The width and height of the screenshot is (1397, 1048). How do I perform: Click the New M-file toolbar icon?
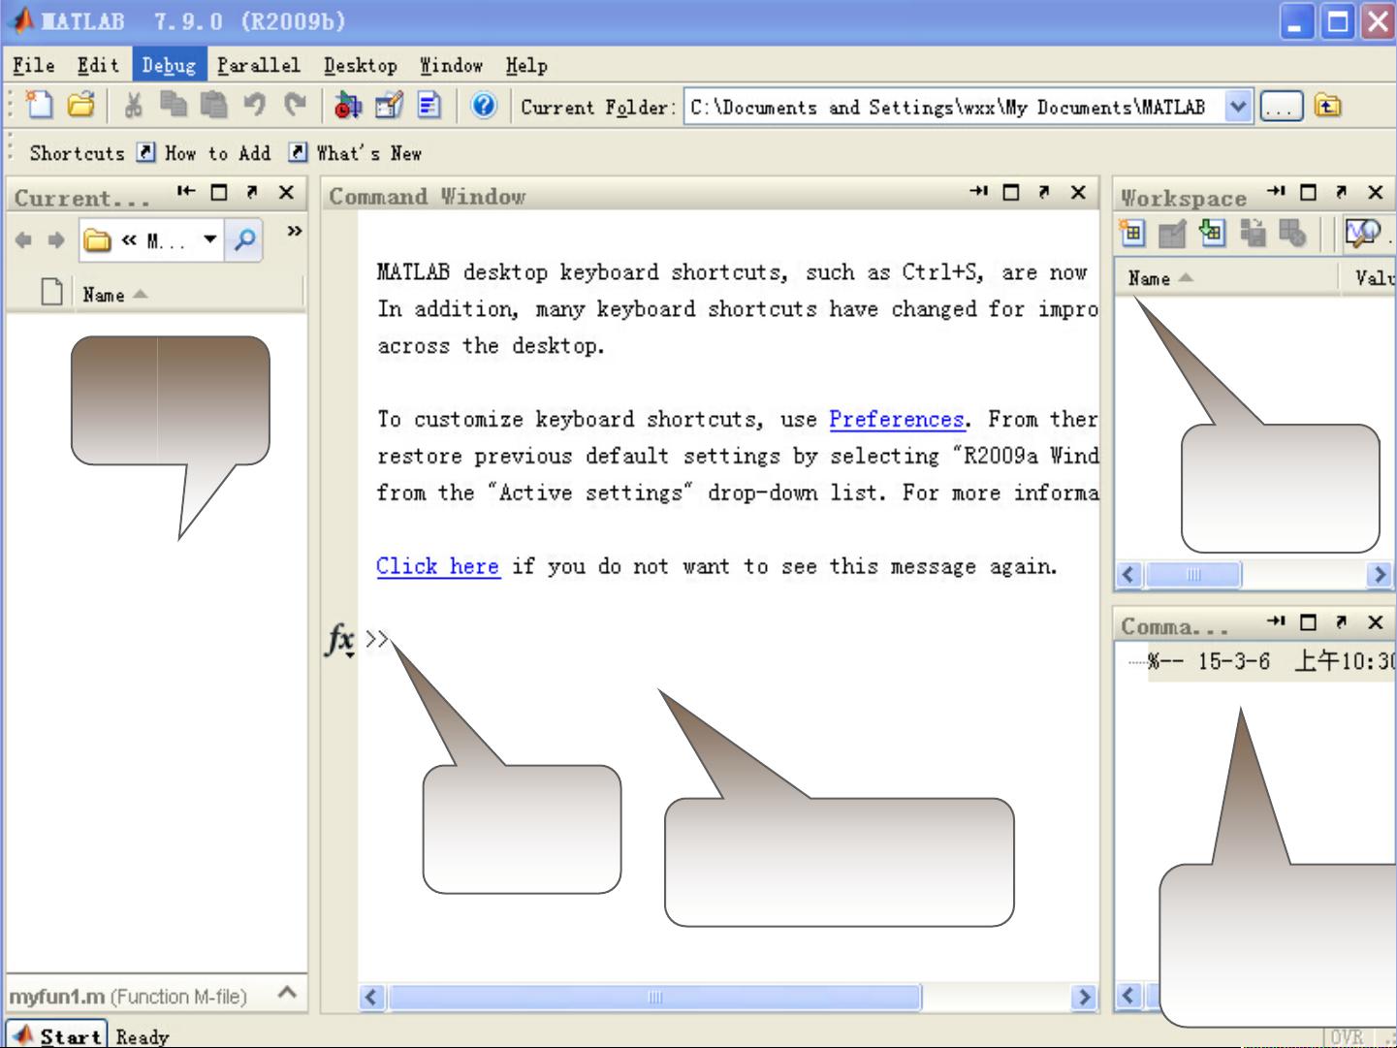click(x=39, y=105)
